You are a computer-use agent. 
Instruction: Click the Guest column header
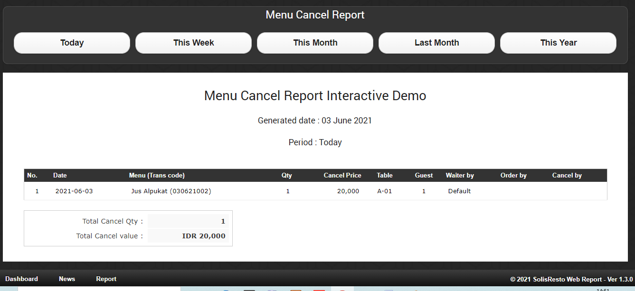(x=424, y=175)
